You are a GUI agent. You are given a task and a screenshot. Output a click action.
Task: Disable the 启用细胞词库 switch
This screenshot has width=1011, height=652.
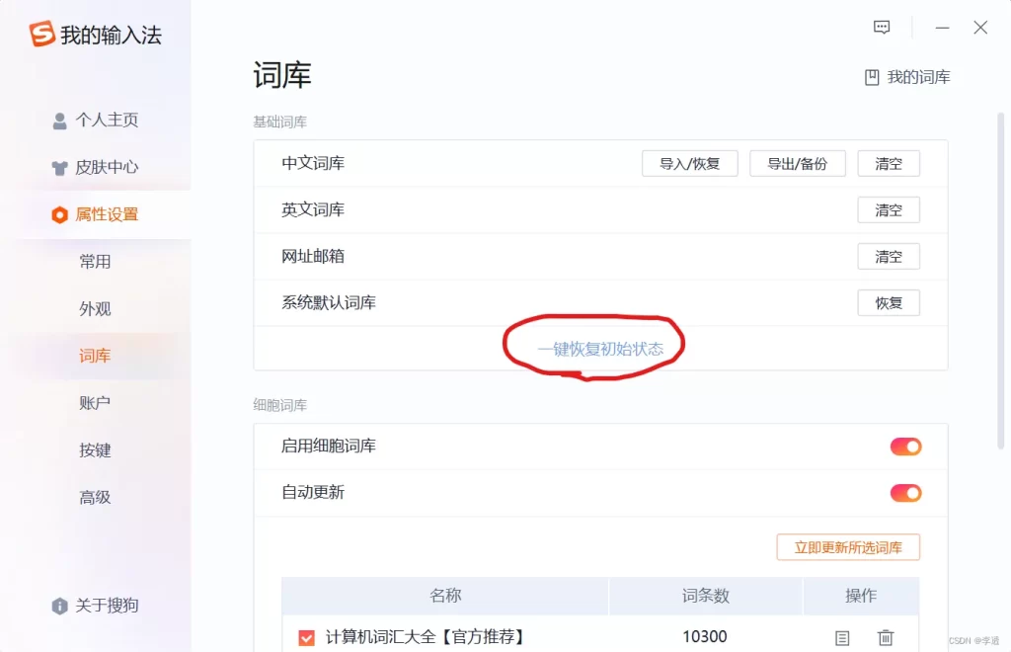[905, 446]
